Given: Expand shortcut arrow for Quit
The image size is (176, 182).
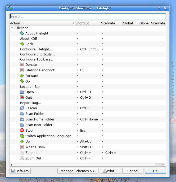Looking at the screenshot, I should pyautogui.click(x=77, y=98).
